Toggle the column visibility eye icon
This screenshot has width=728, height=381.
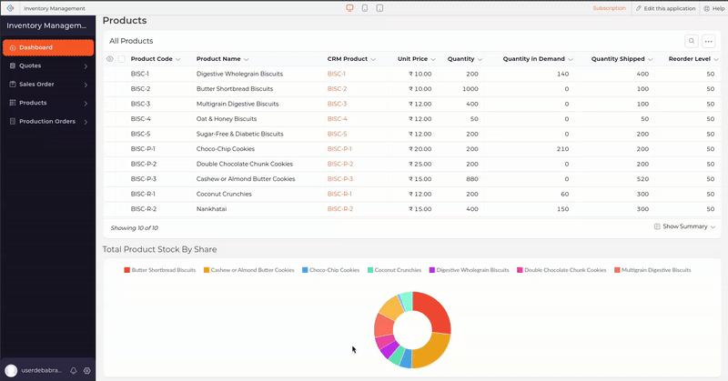click(x=110, y=59)
